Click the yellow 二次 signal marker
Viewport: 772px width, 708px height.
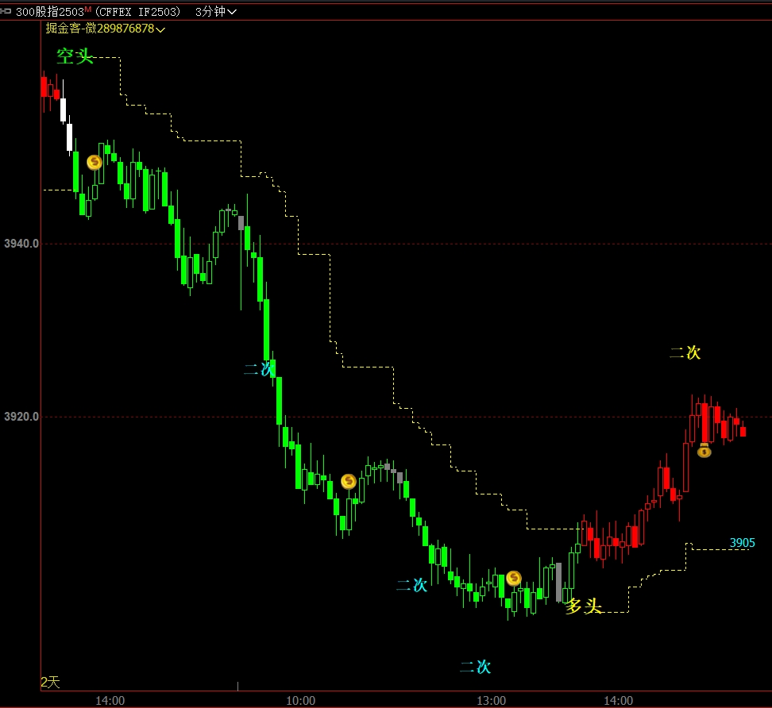tap(685, 352)
